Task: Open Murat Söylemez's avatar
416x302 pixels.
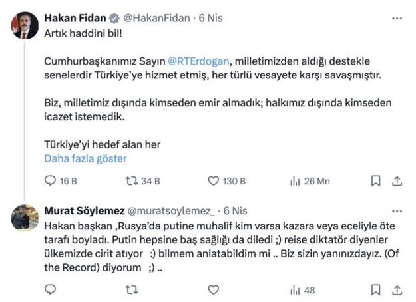Action: pos(25,217)
